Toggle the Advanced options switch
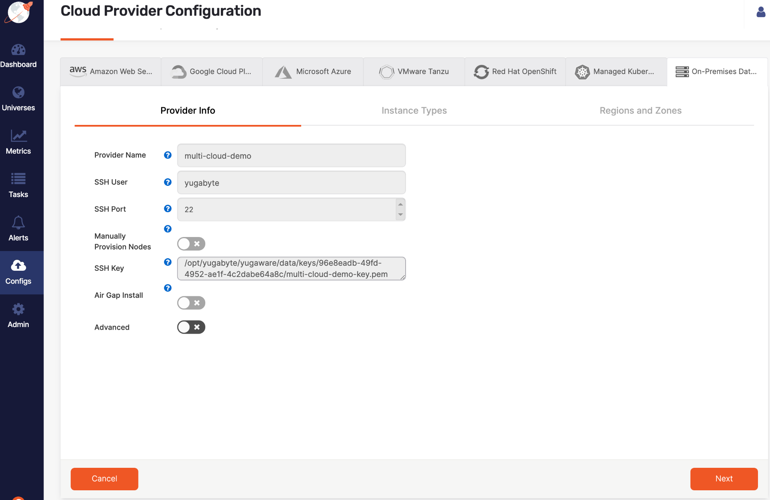Screen dimensions: 770x500 (x=191, y=327)
